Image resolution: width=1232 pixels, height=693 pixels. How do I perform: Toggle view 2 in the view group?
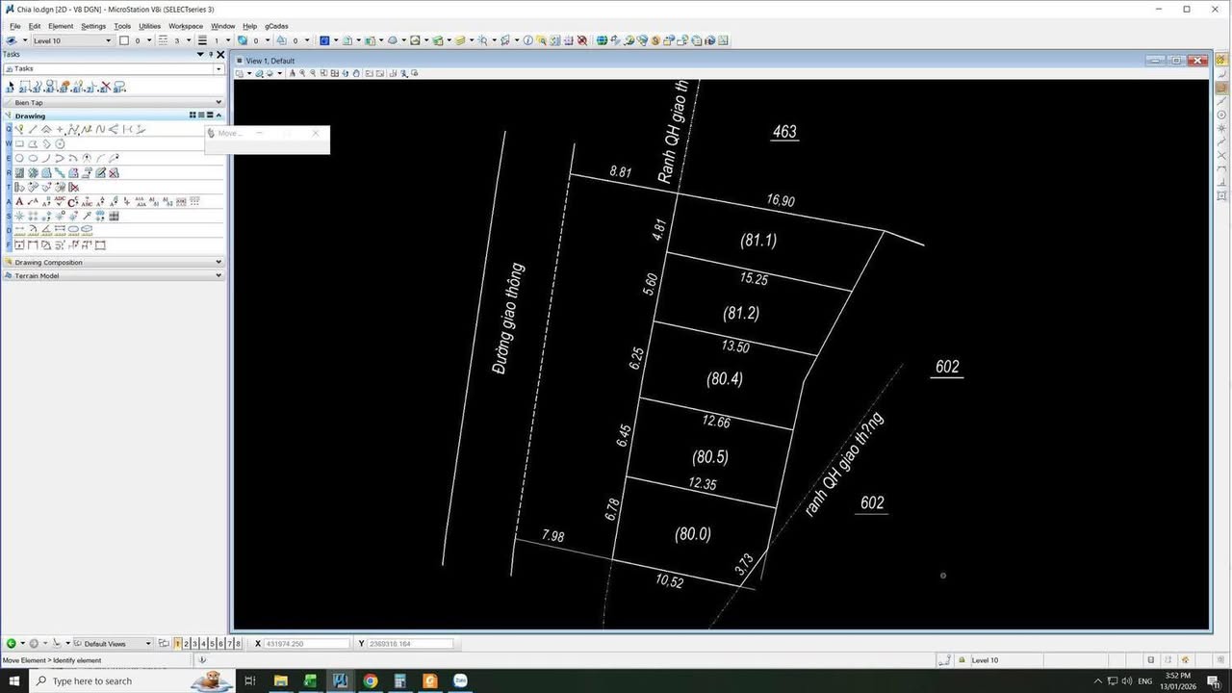[186, 643]
